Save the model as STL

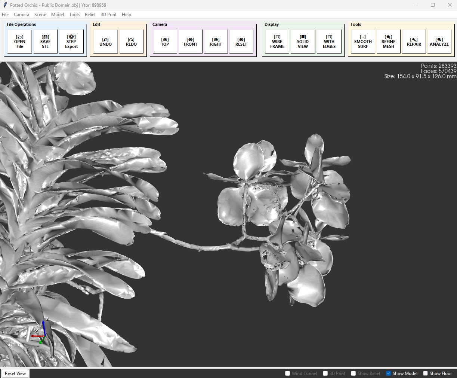coord(45,42)
